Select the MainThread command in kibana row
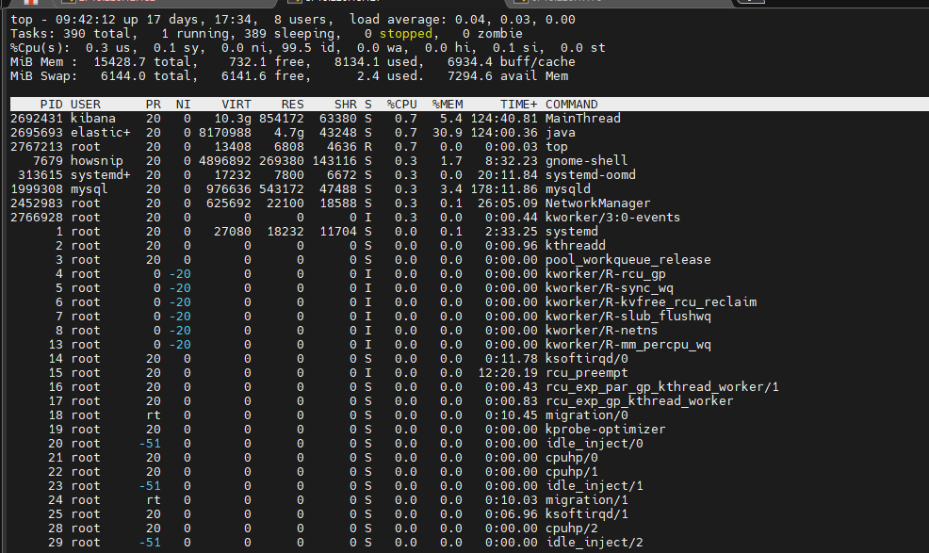Image resolution: width=929 pixels, height=553 pixels. (583, 119)
